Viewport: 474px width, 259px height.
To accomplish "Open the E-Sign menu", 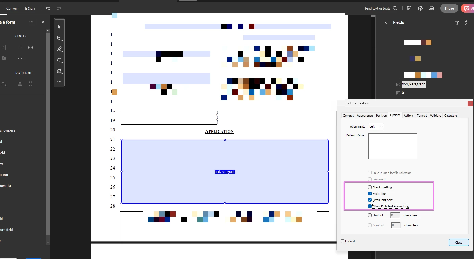I will 30,8.
